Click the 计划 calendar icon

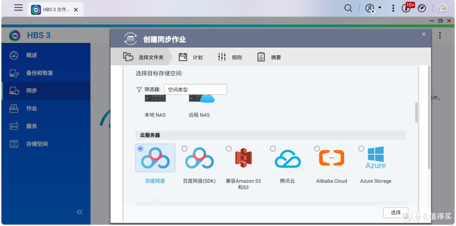183,57
